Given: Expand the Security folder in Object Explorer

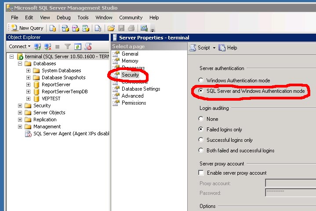Looking at the screenshot, I should tap(20, 106).
